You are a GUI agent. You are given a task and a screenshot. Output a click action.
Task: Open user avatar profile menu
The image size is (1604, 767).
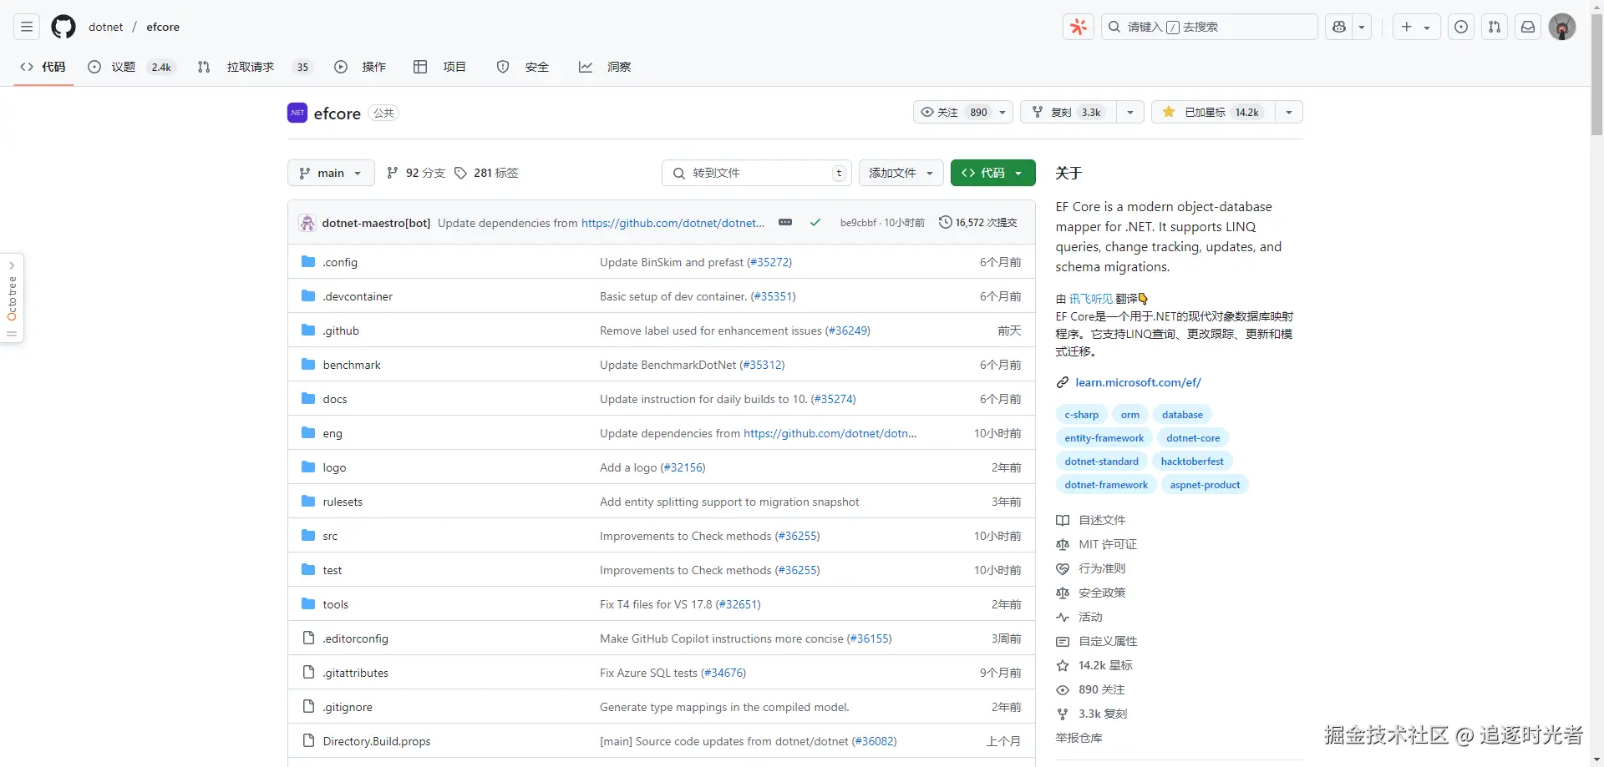[x=1562, y=27]
